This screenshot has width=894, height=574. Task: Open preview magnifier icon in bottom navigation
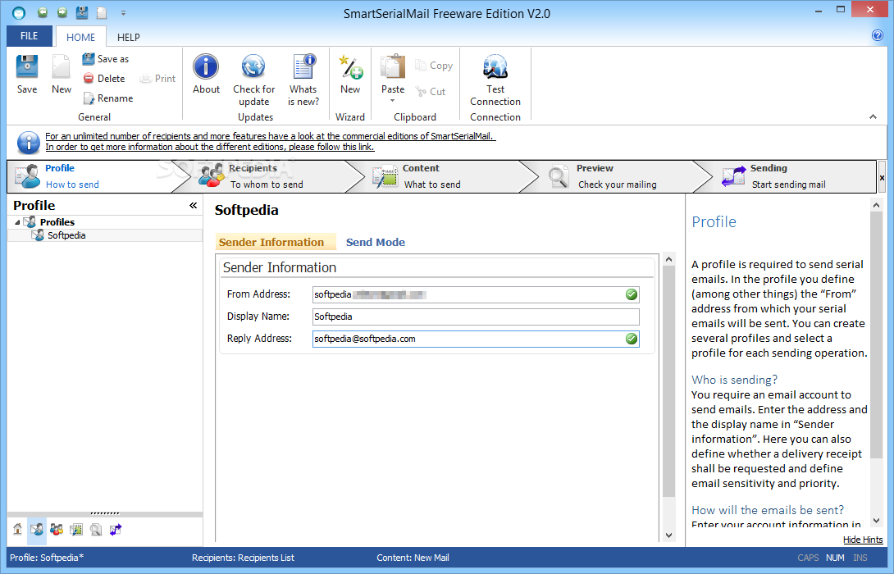pyautogui.click(x=96, y=529)
